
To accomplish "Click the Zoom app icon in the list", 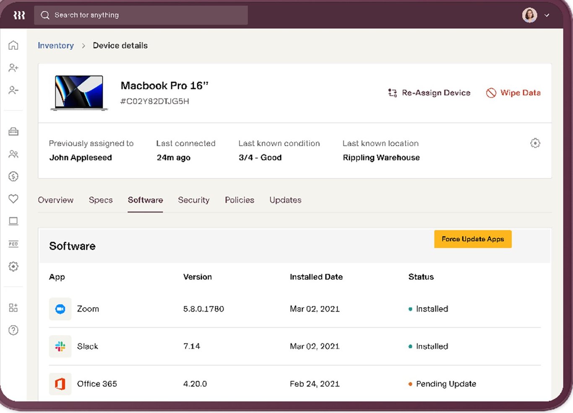I will 60,309.
